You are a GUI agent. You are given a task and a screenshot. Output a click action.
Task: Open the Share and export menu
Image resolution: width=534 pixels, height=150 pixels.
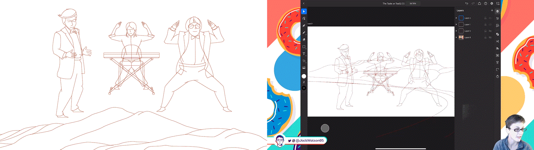pos(480,4)
